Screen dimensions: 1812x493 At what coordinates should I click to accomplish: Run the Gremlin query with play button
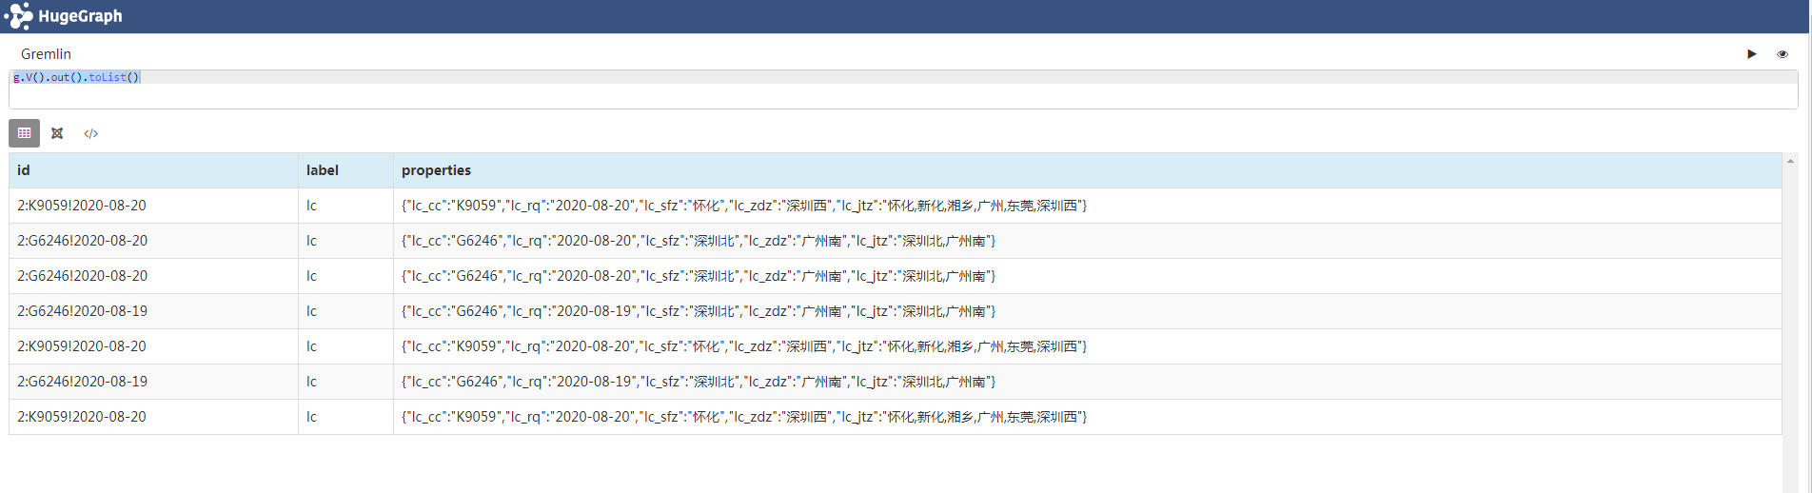tap(1752, 54)
